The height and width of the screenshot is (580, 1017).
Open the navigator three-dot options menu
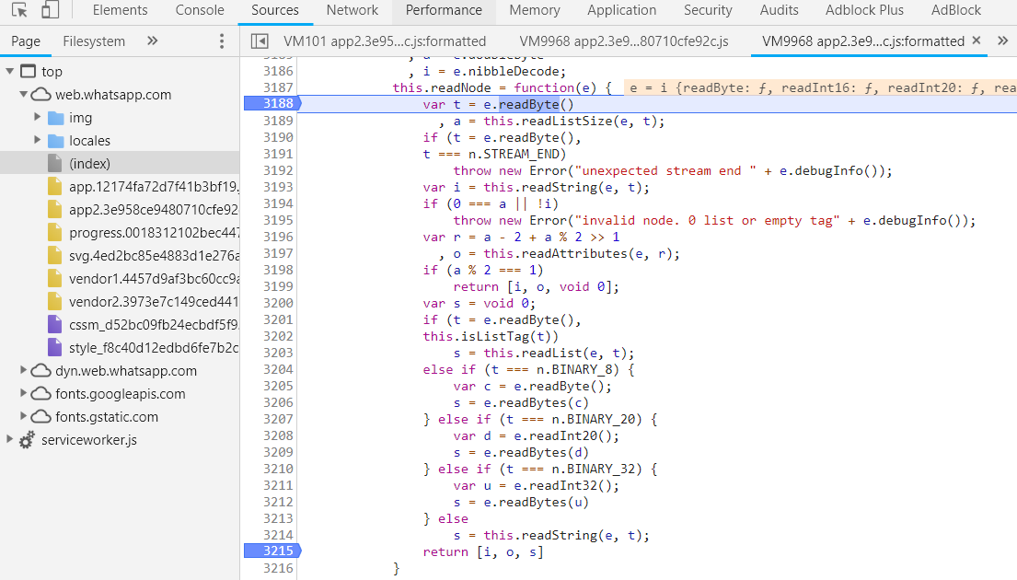[x=222, y=41]
